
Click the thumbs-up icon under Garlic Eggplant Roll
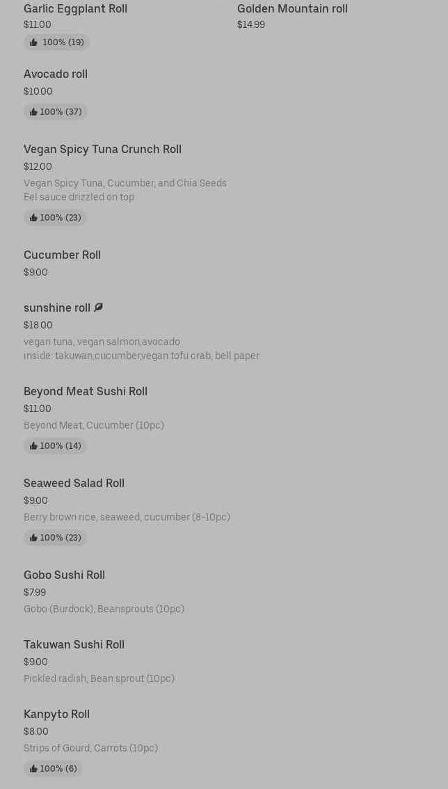(x=33, y=42)
